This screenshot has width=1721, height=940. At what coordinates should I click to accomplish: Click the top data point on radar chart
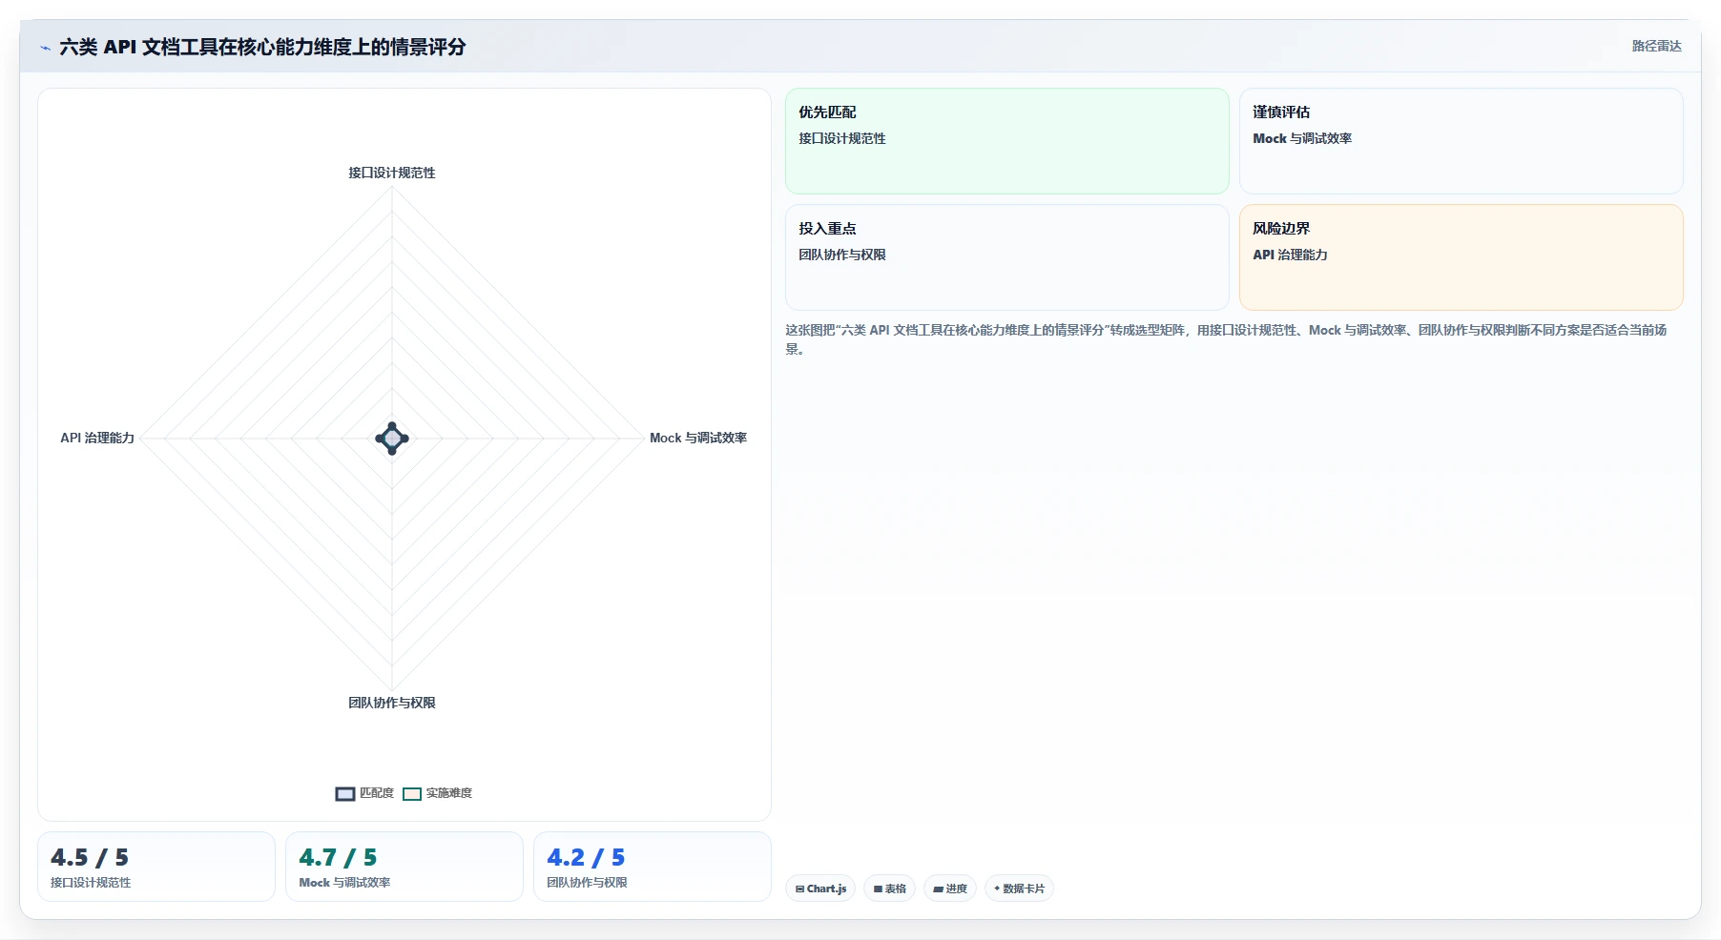tap(392, 426)
